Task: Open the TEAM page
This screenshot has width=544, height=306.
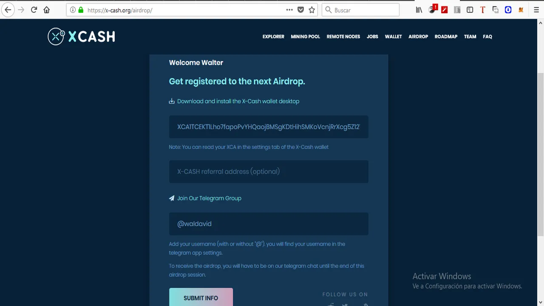Action: tap(470, 36)
